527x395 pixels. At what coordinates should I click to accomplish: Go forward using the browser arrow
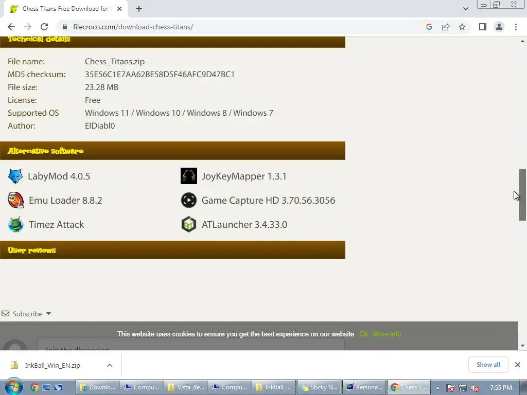[28, 27]
